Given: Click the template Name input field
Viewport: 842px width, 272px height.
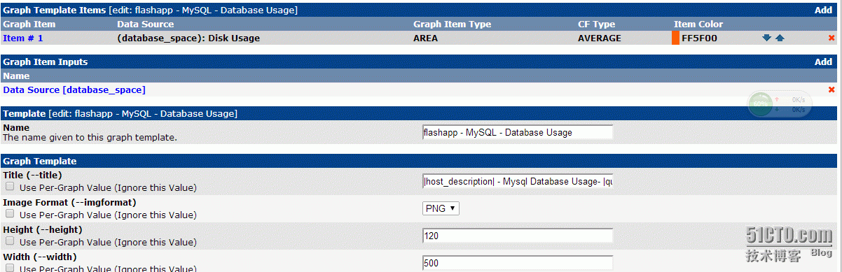Looking at the screenshot, I should click(x=518, y=132).
